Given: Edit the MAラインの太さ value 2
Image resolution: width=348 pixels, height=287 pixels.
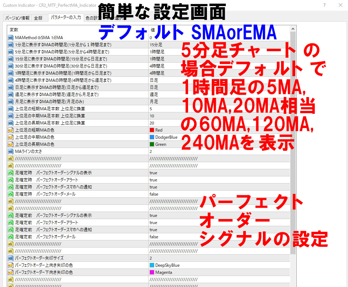Looking at the screenshot, I should (x=219, y=152).
